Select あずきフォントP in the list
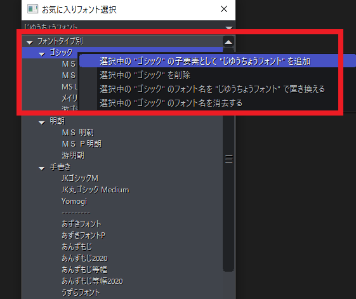Viewport: 356px width, 299px height. (84, 236)
